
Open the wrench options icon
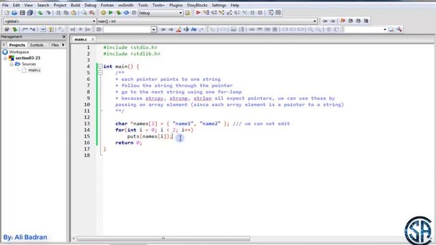(400, 29)
